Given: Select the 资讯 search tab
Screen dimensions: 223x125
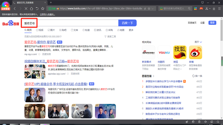Looking at the screenshot, I should [x=98, y=30].
